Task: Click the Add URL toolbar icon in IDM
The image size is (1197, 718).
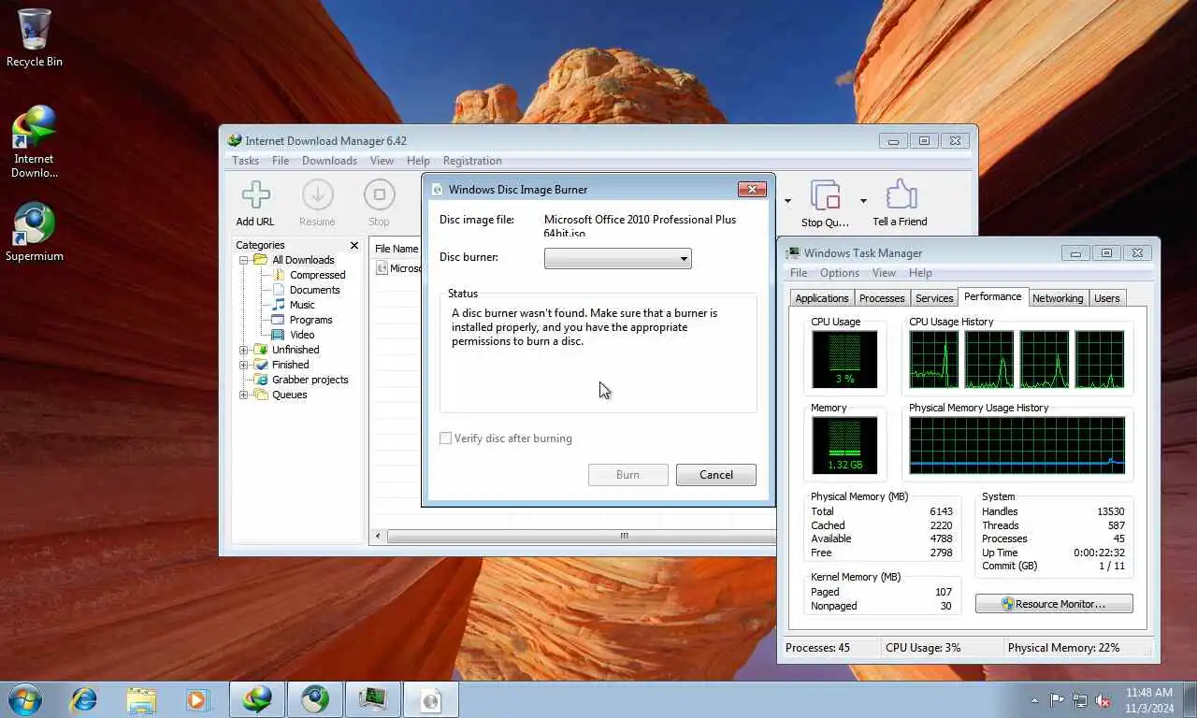Action: point(255,195)
